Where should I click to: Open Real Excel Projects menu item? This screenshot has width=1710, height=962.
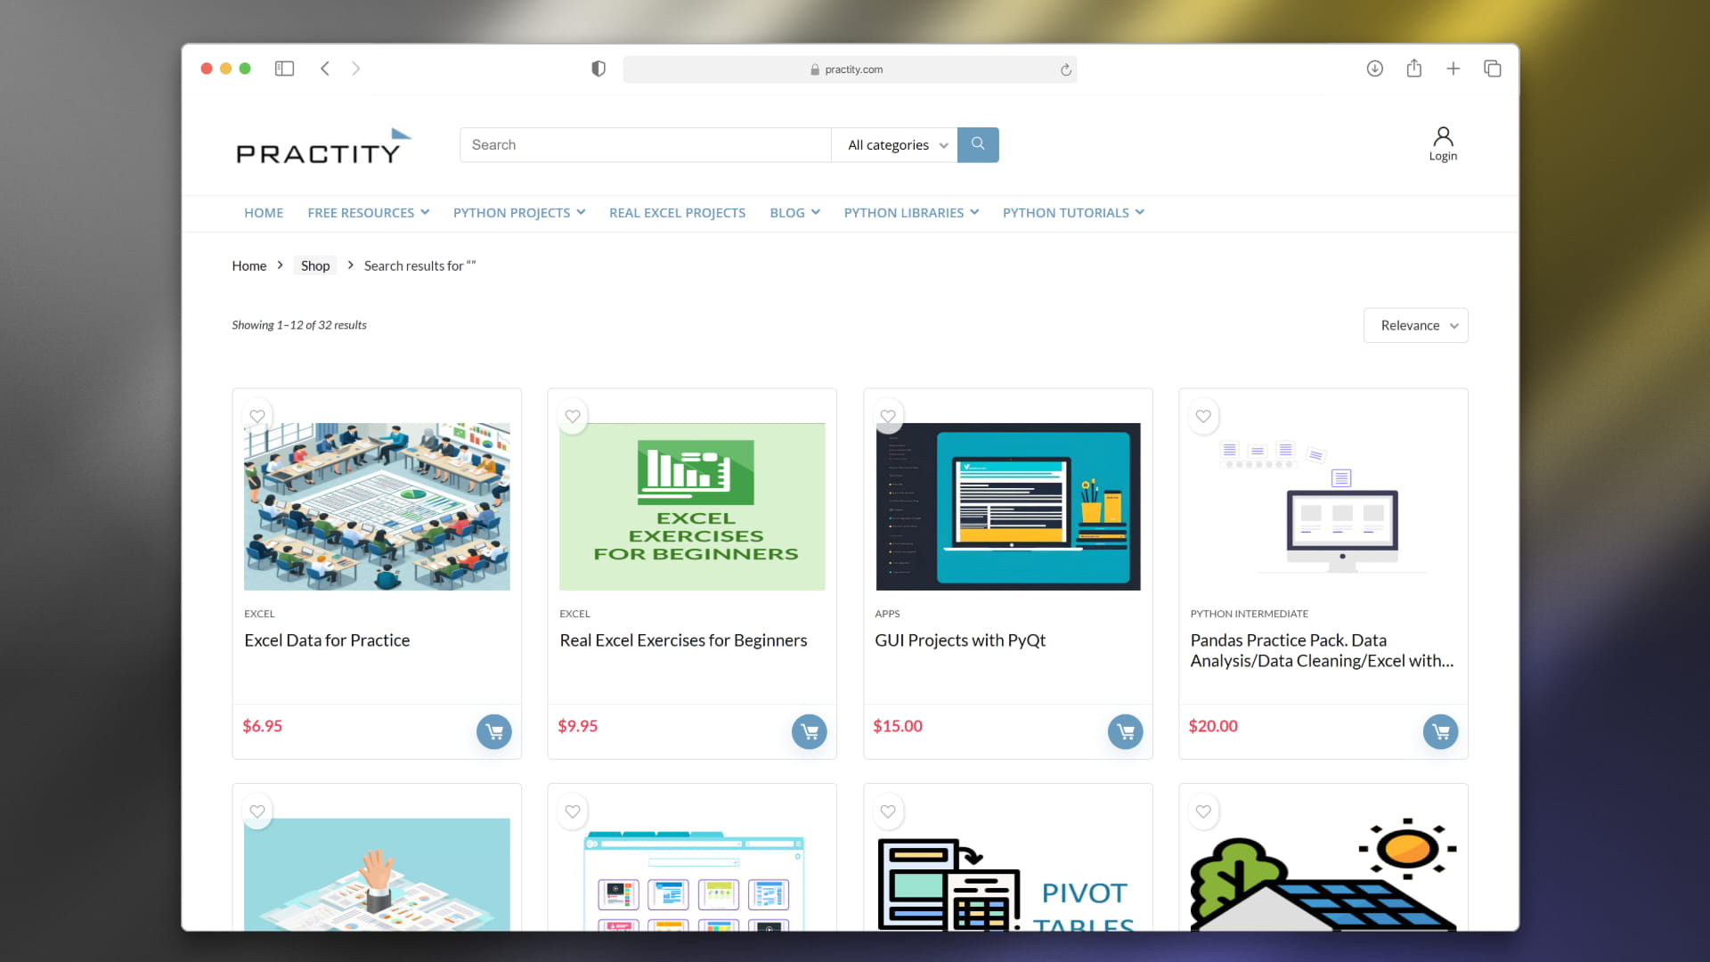pyautogui.click(x=678, y=213)
